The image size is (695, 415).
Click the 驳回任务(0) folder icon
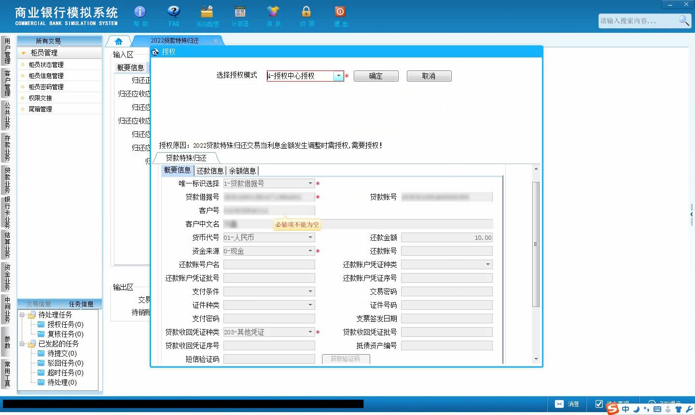click(42, 363)
